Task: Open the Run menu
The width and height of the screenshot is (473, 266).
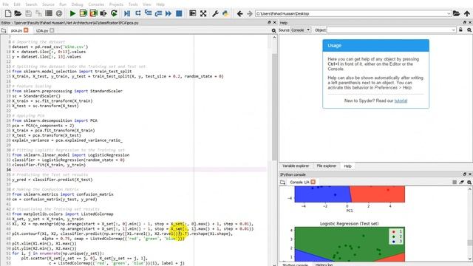Action: (x=63, y=4)
